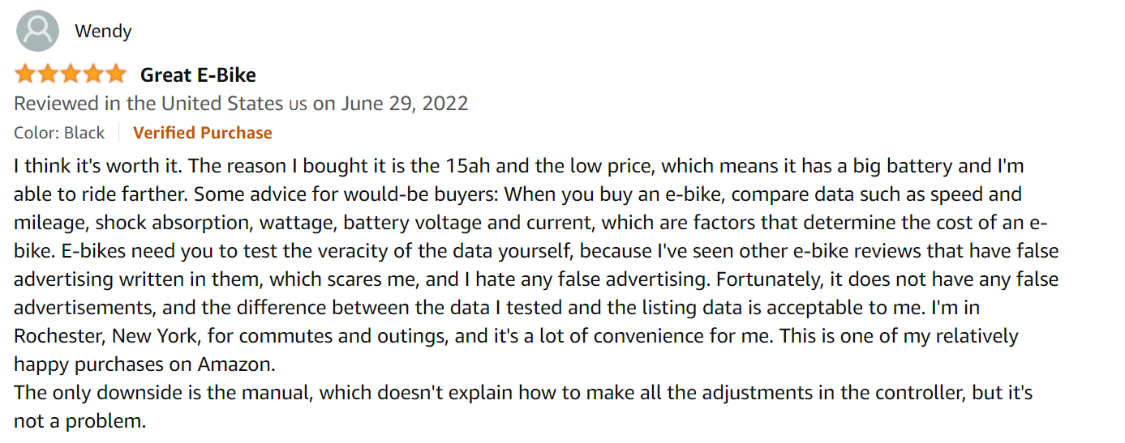
Task: Click "15ah" in the review text
Action: coord(466,167)
